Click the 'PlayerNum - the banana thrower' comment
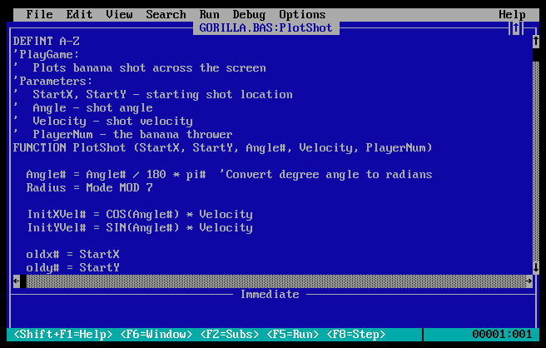Screen dimensions: 546x348 pyautogui.click(x=132, y=135)
